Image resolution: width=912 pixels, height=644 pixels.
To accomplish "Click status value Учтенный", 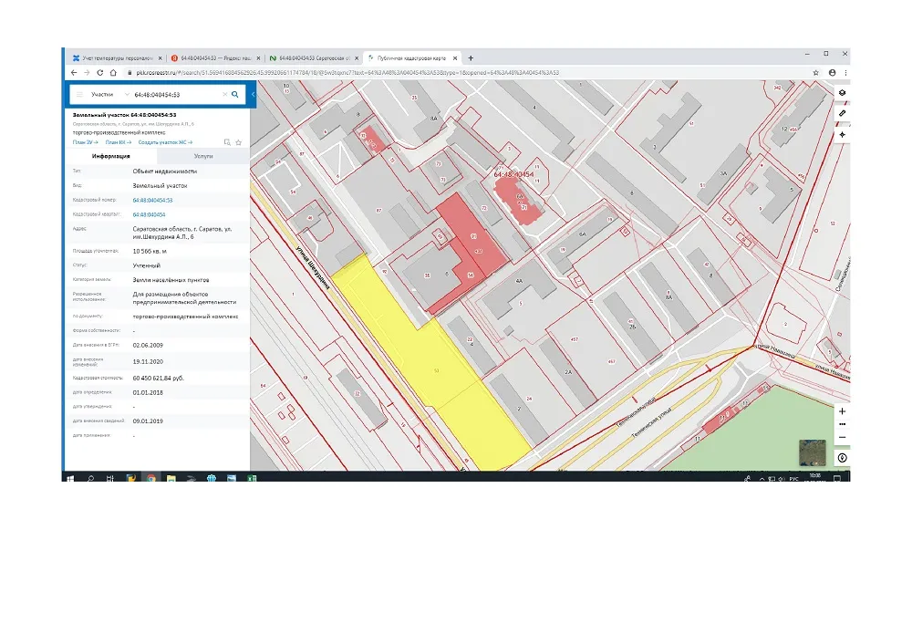I will [x=147, y=265].
